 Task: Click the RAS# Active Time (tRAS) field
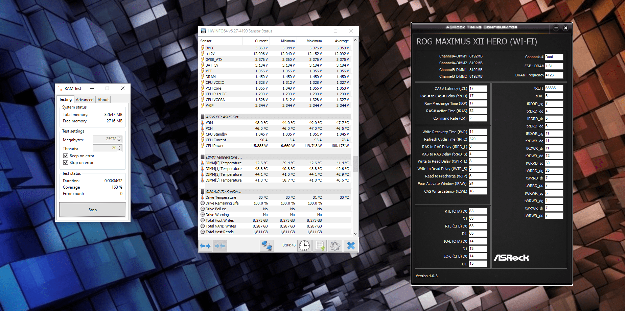click(478, 111)
